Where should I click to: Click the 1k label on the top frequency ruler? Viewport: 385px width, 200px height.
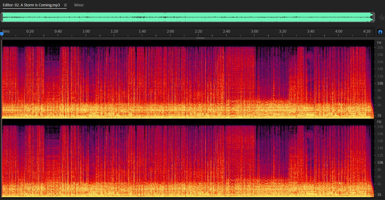pos(379,115)
